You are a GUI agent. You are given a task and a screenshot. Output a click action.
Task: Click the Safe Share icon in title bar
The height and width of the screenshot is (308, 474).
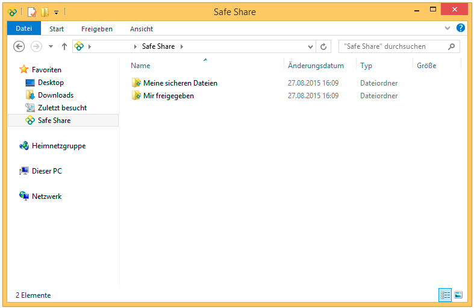click(x=12, y=12)
